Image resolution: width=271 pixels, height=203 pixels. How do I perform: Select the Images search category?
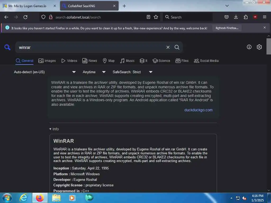tap(47, 61)
